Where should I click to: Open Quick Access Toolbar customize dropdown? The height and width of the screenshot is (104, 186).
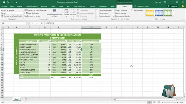17,2
